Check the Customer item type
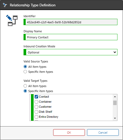Screen dimensions: 123x140 click(36, 107)
